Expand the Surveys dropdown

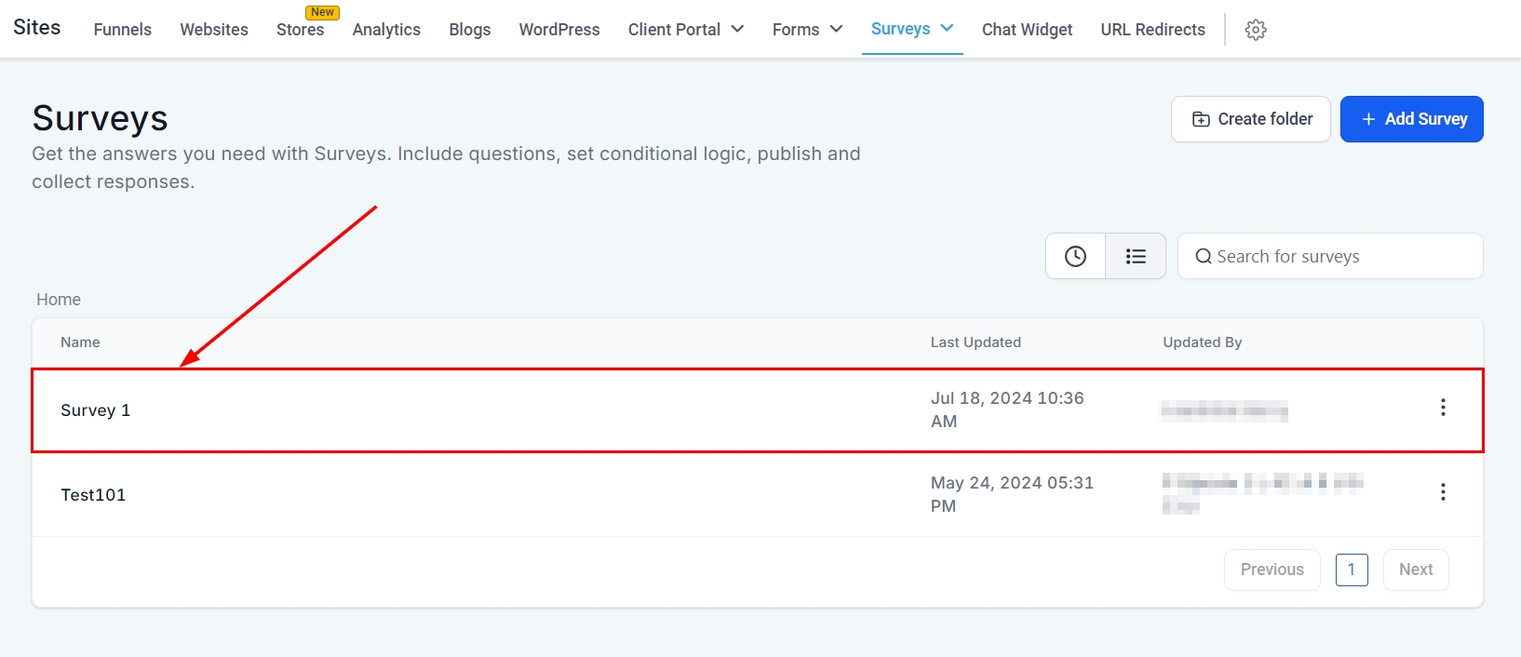911,29
